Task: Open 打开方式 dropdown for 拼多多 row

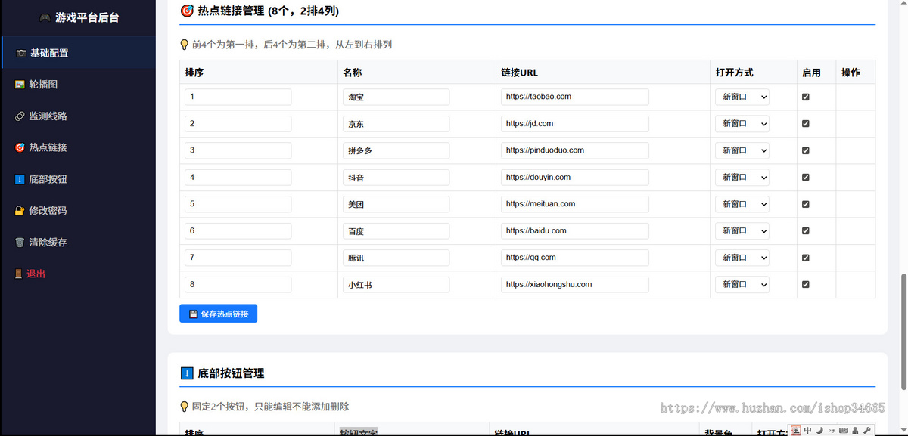Action: 742,150
